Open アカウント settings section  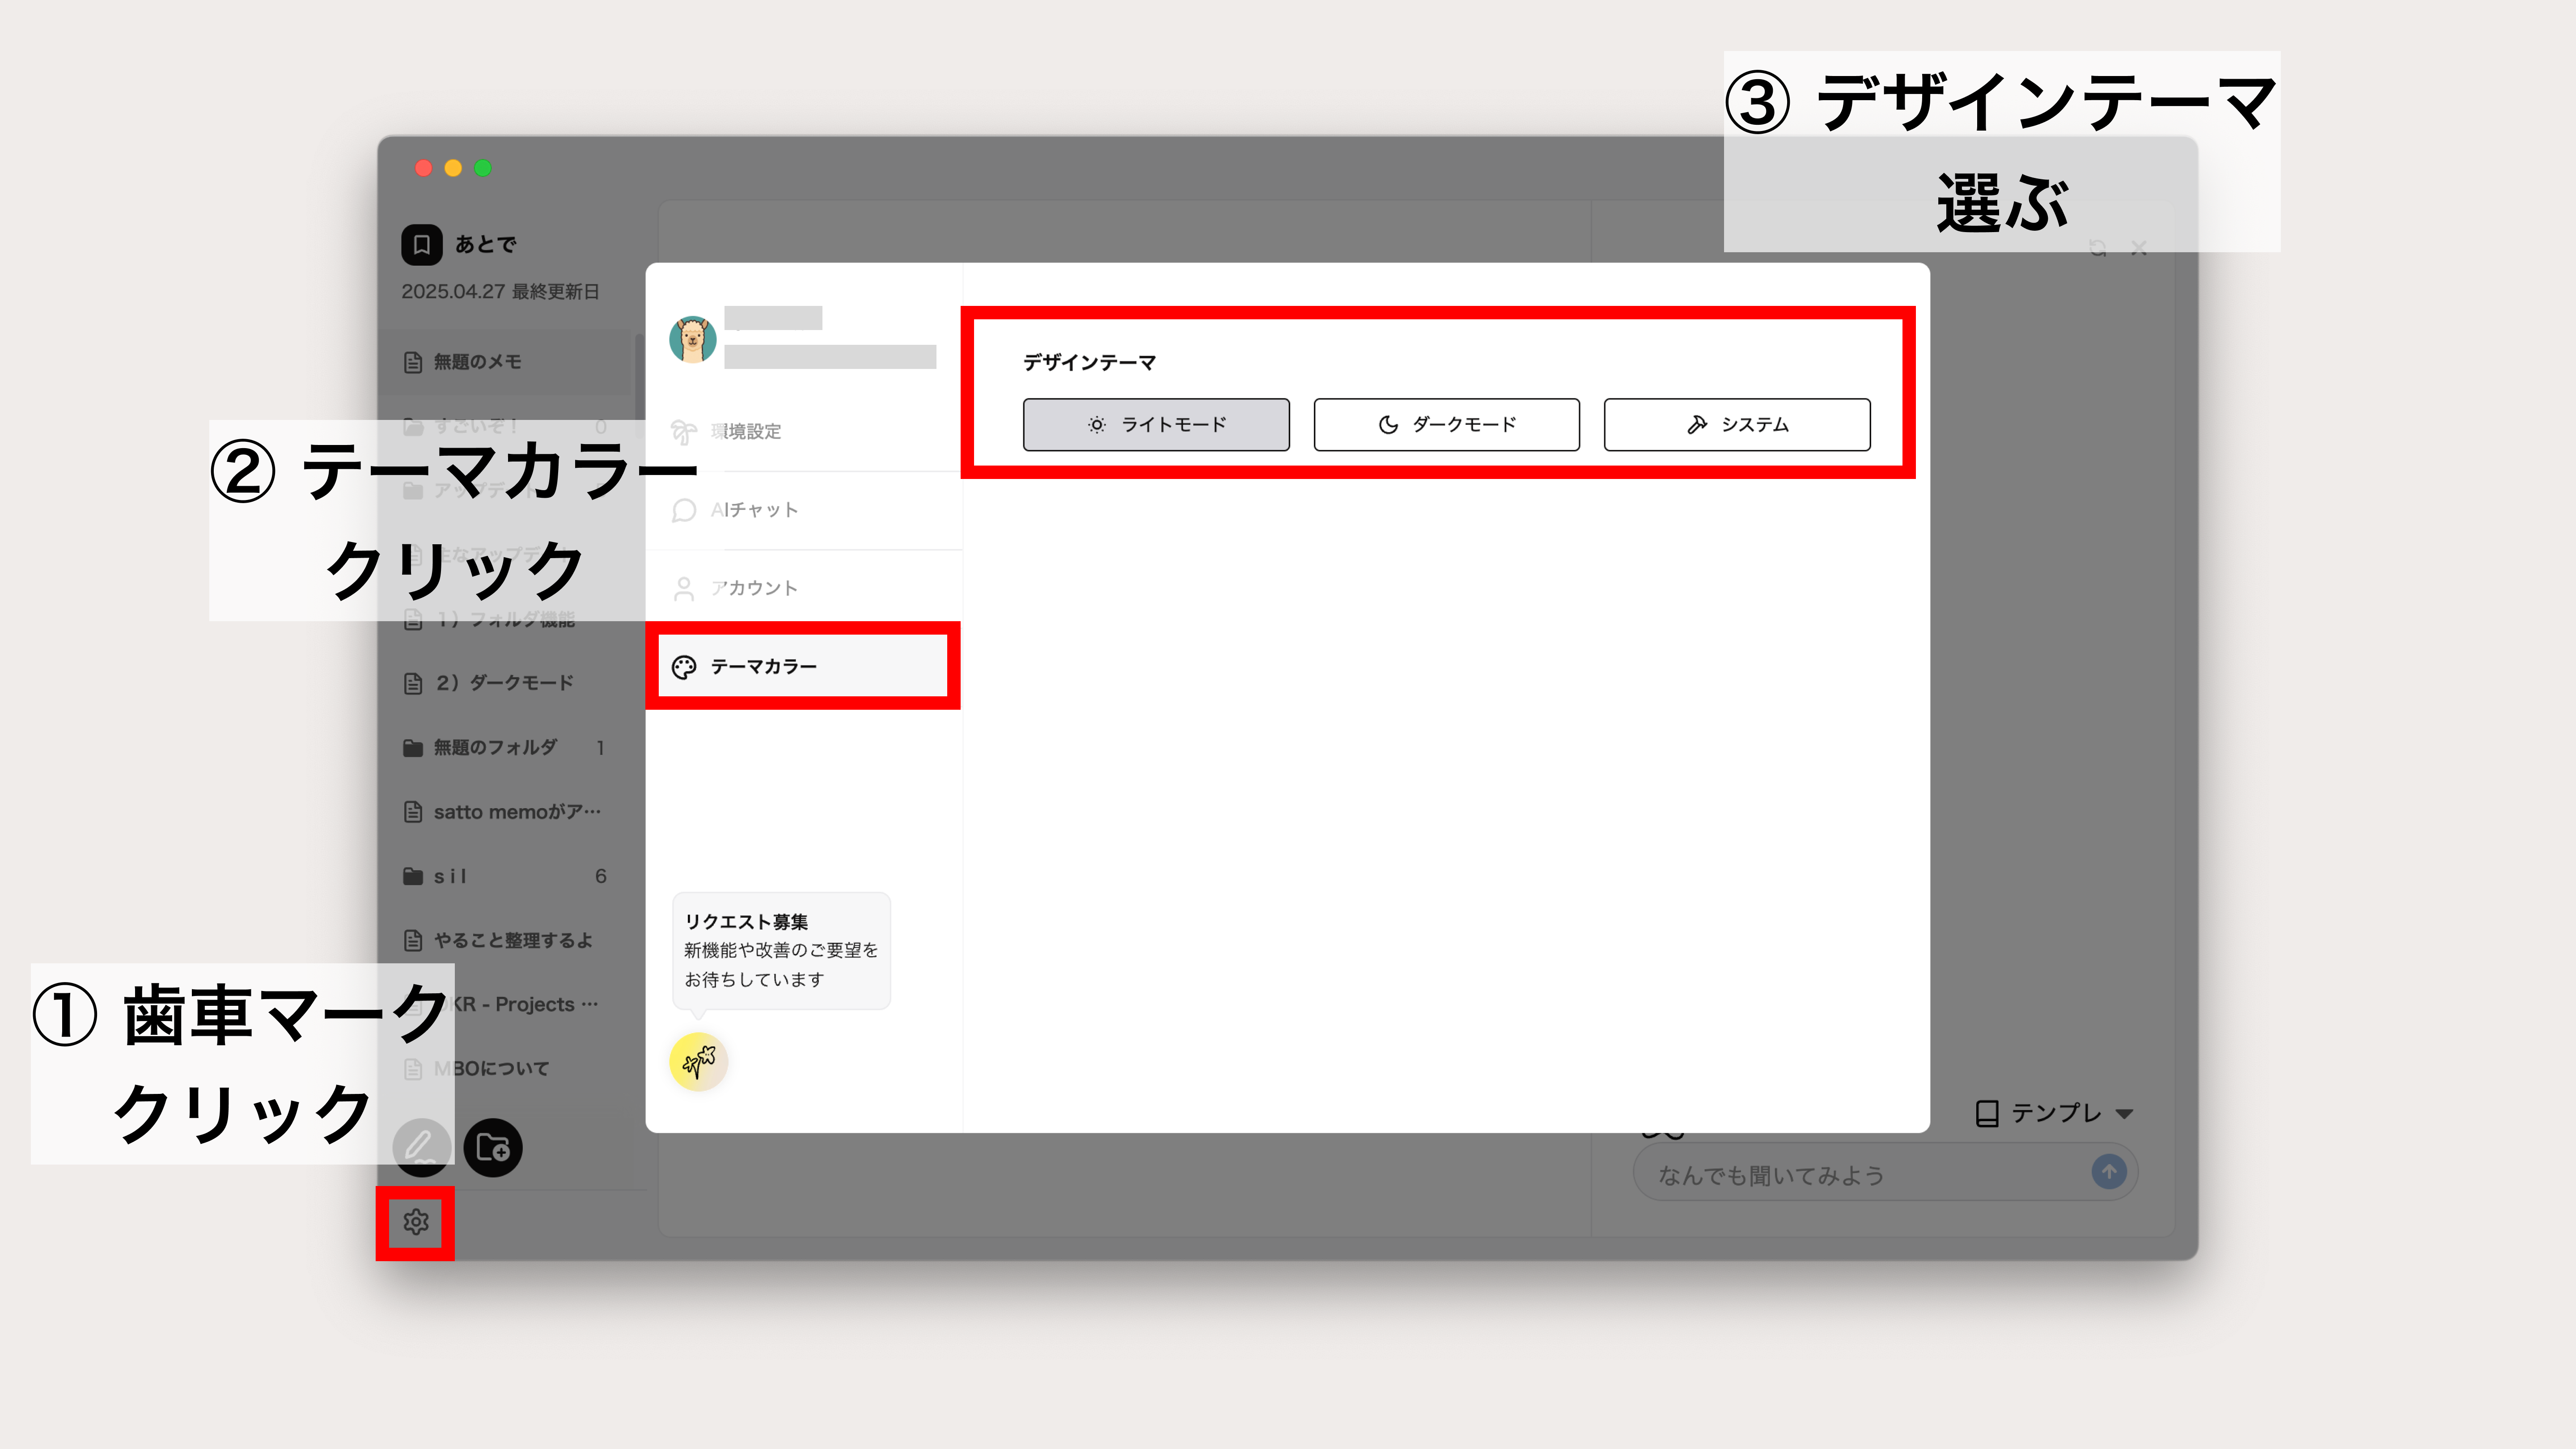pyautogui.click(x=803, y=588)
